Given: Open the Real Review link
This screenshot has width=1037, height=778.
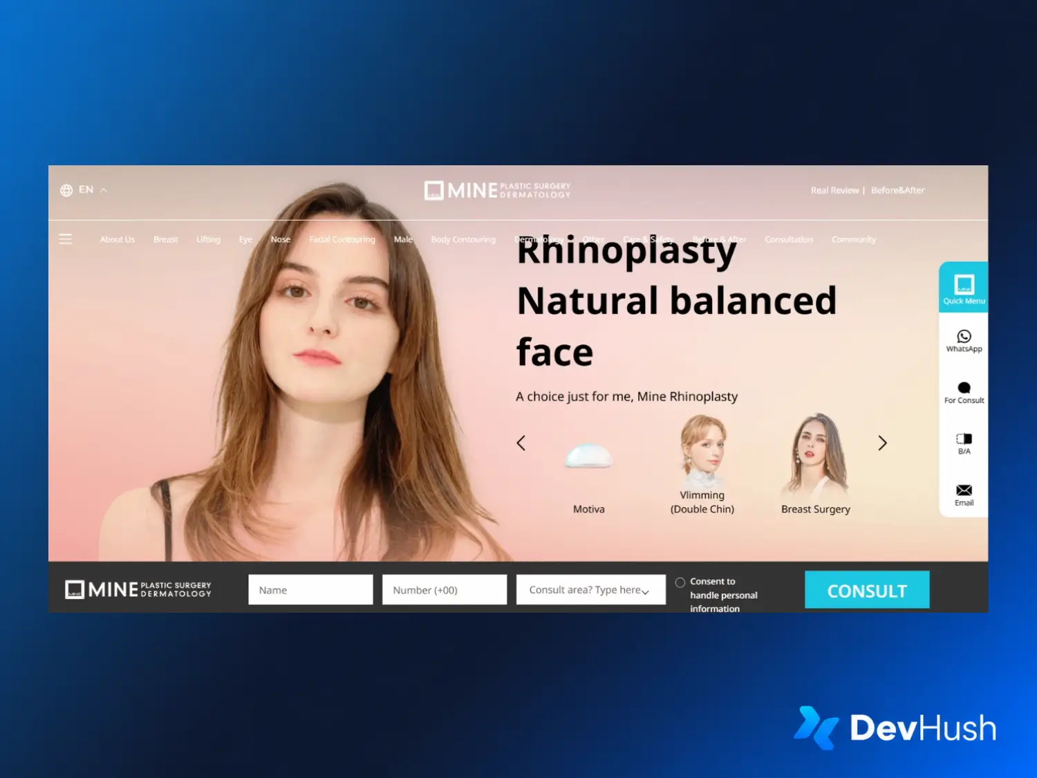Looking at the screenshot, I should pyautogui.click(x=835, y=190).
